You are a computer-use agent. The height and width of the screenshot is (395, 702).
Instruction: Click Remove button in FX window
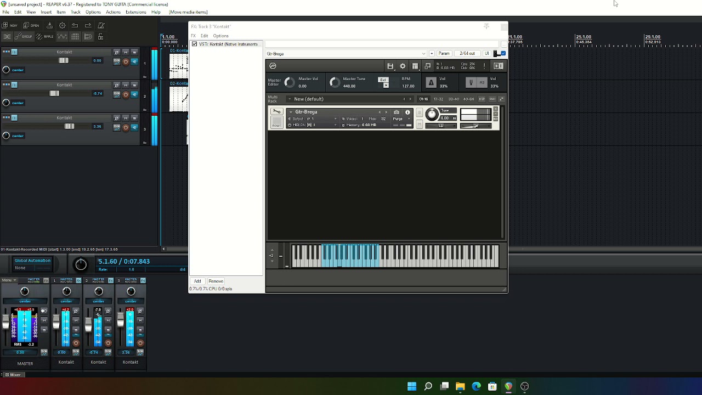tap(216, 281)
